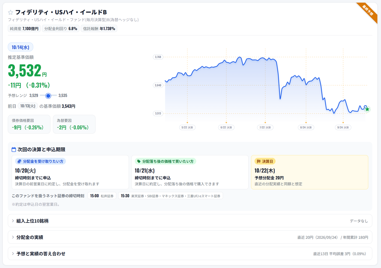Click the データなし label
Viewport: 381px width, 268px height.
click(x=359, y=221)
